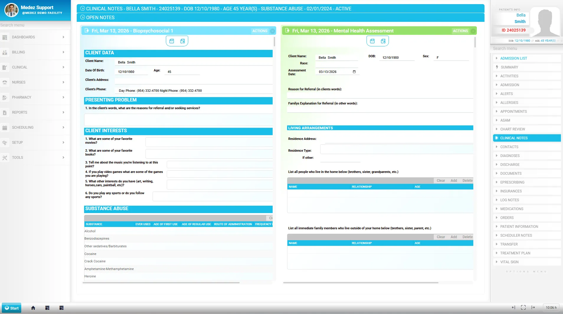Toggle open the Fri, Mar 13 Biopsychosocial note header
Screen dimensions: 563x314
(86, 31)
